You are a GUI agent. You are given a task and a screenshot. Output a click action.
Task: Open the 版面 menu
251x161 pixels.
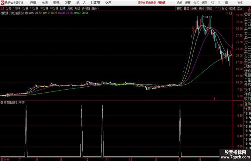point(188,3)
